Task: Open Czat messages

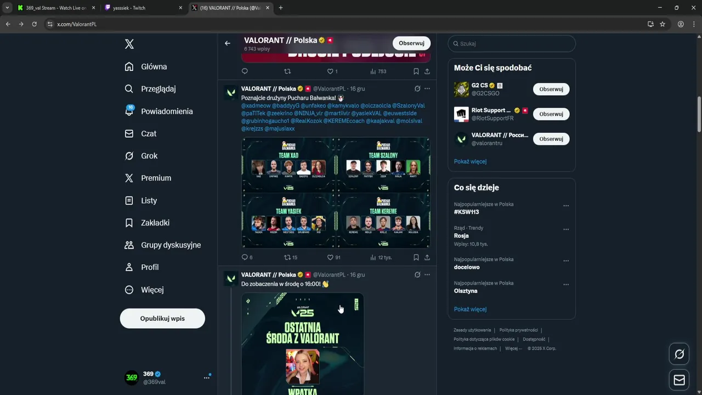Action: click(140, 133)
